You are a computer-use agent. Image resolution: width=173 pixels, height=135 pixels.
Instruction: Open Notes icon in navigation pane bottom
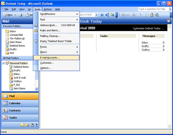[22, 125]
